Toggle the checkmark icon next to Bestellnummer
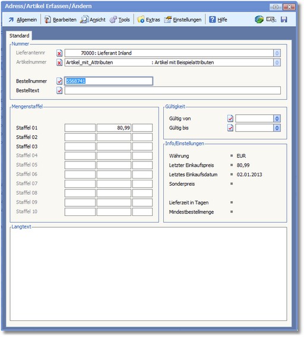This screenshot has height=337, width=304. (59, 81)
